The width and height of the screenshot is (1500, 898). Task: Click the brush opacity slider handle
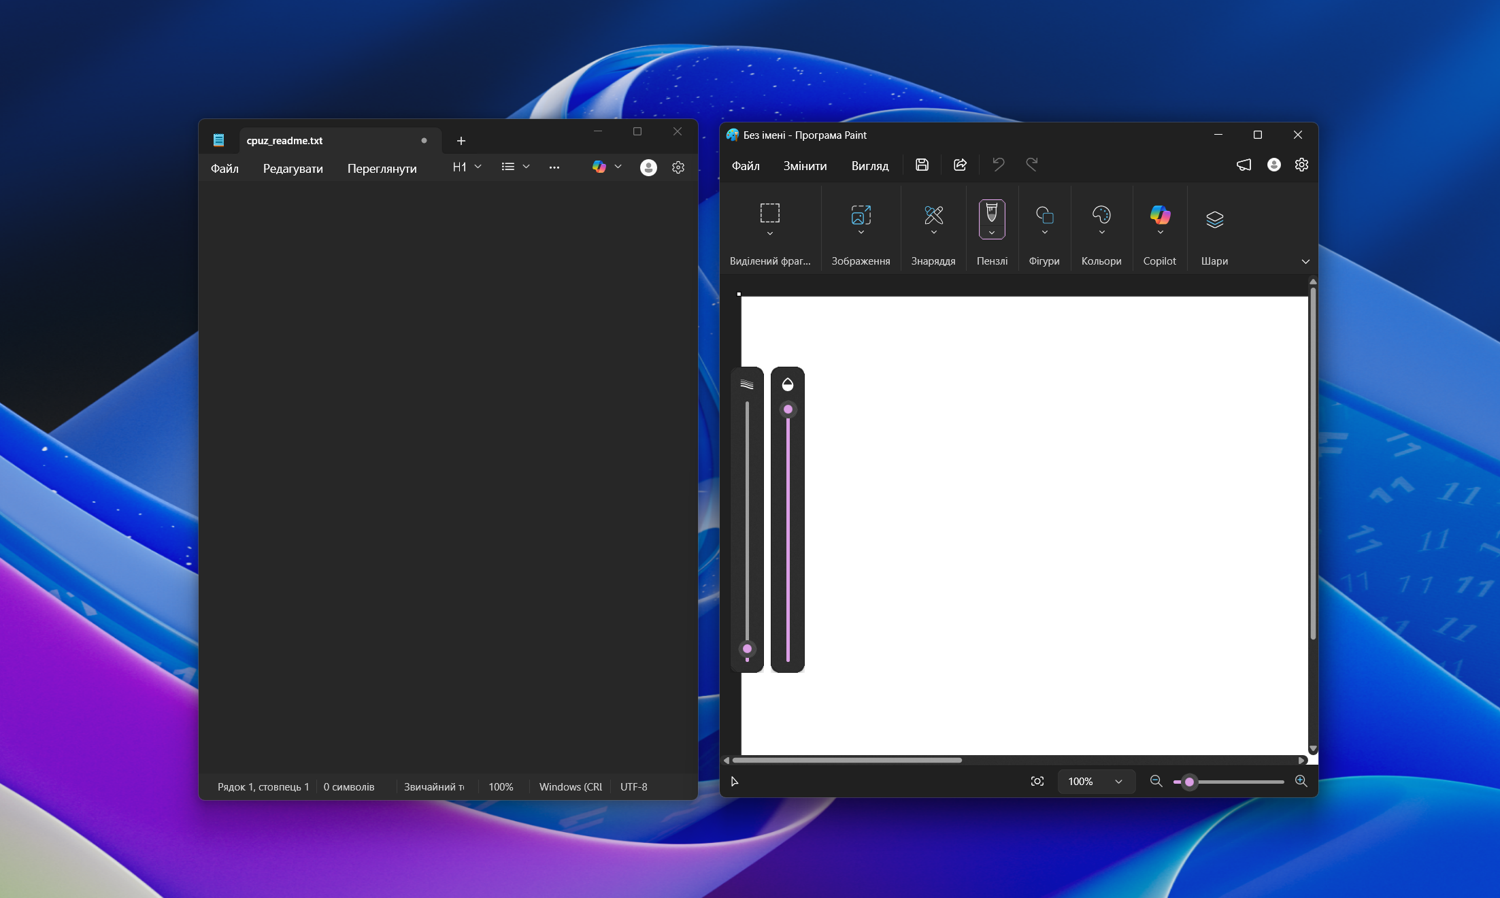[788, 410]
